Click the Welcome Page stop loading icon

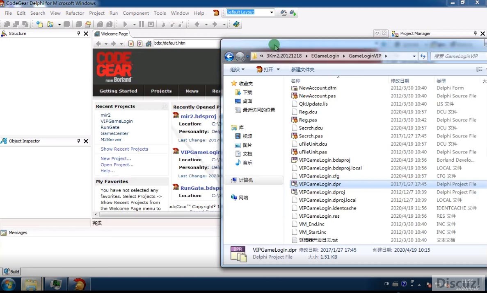131,44
